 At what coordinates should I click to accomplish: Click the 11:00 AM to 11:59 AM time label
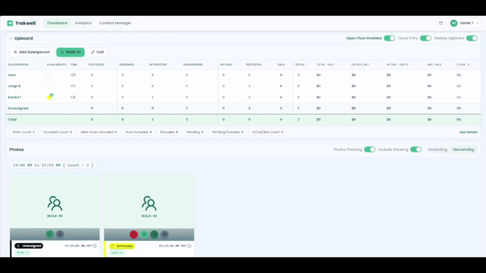[53, 166]
